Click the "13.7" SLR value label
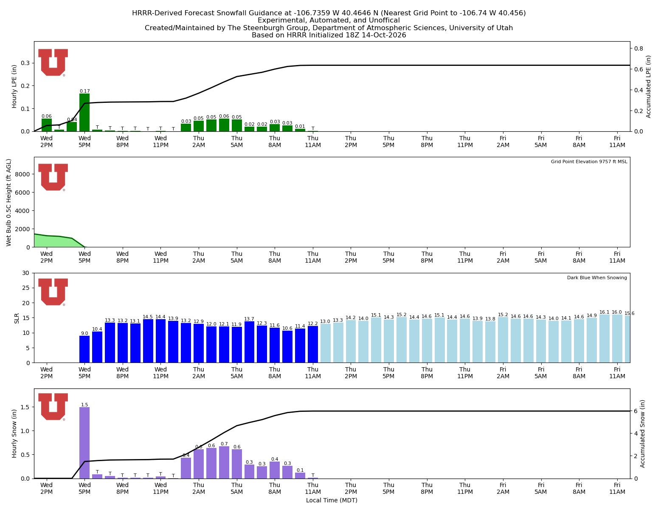The image size is (658, 510). click(x=249, y=319)
